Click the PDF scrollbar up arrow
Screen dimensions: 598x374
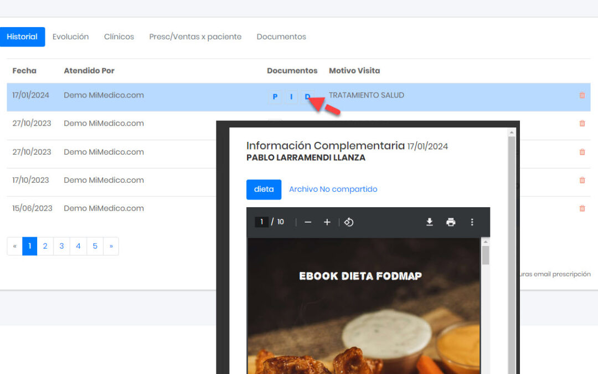(486, 242)
